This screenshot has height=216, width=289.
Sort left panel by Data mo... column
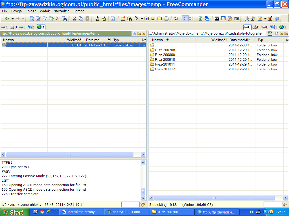point(97,40)
